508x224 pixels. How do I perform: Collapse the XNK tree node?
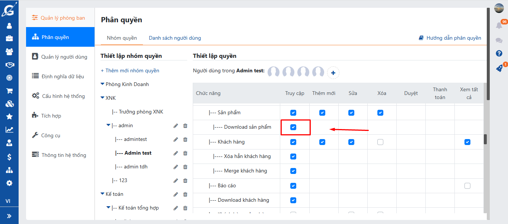click(x=103, y=98)
